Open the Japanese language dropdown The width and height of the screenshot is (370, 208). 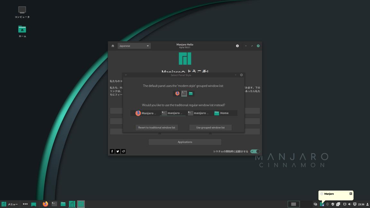[134, 46]
